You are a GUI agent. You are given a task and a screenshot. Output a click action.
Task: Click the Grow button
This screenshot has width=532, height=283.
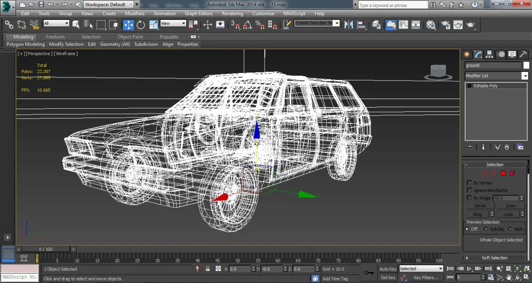point(510,206)
